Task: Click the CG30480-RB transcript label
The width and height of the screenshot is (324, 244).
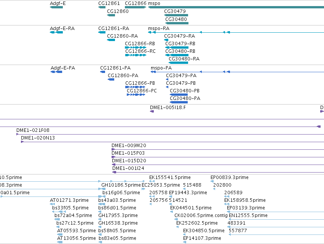Action: (x=180, y=51)
